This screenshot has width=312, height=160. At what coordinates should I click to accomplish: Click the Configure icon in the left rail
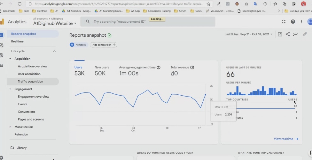pyautogui.click(x=2, y=65)
